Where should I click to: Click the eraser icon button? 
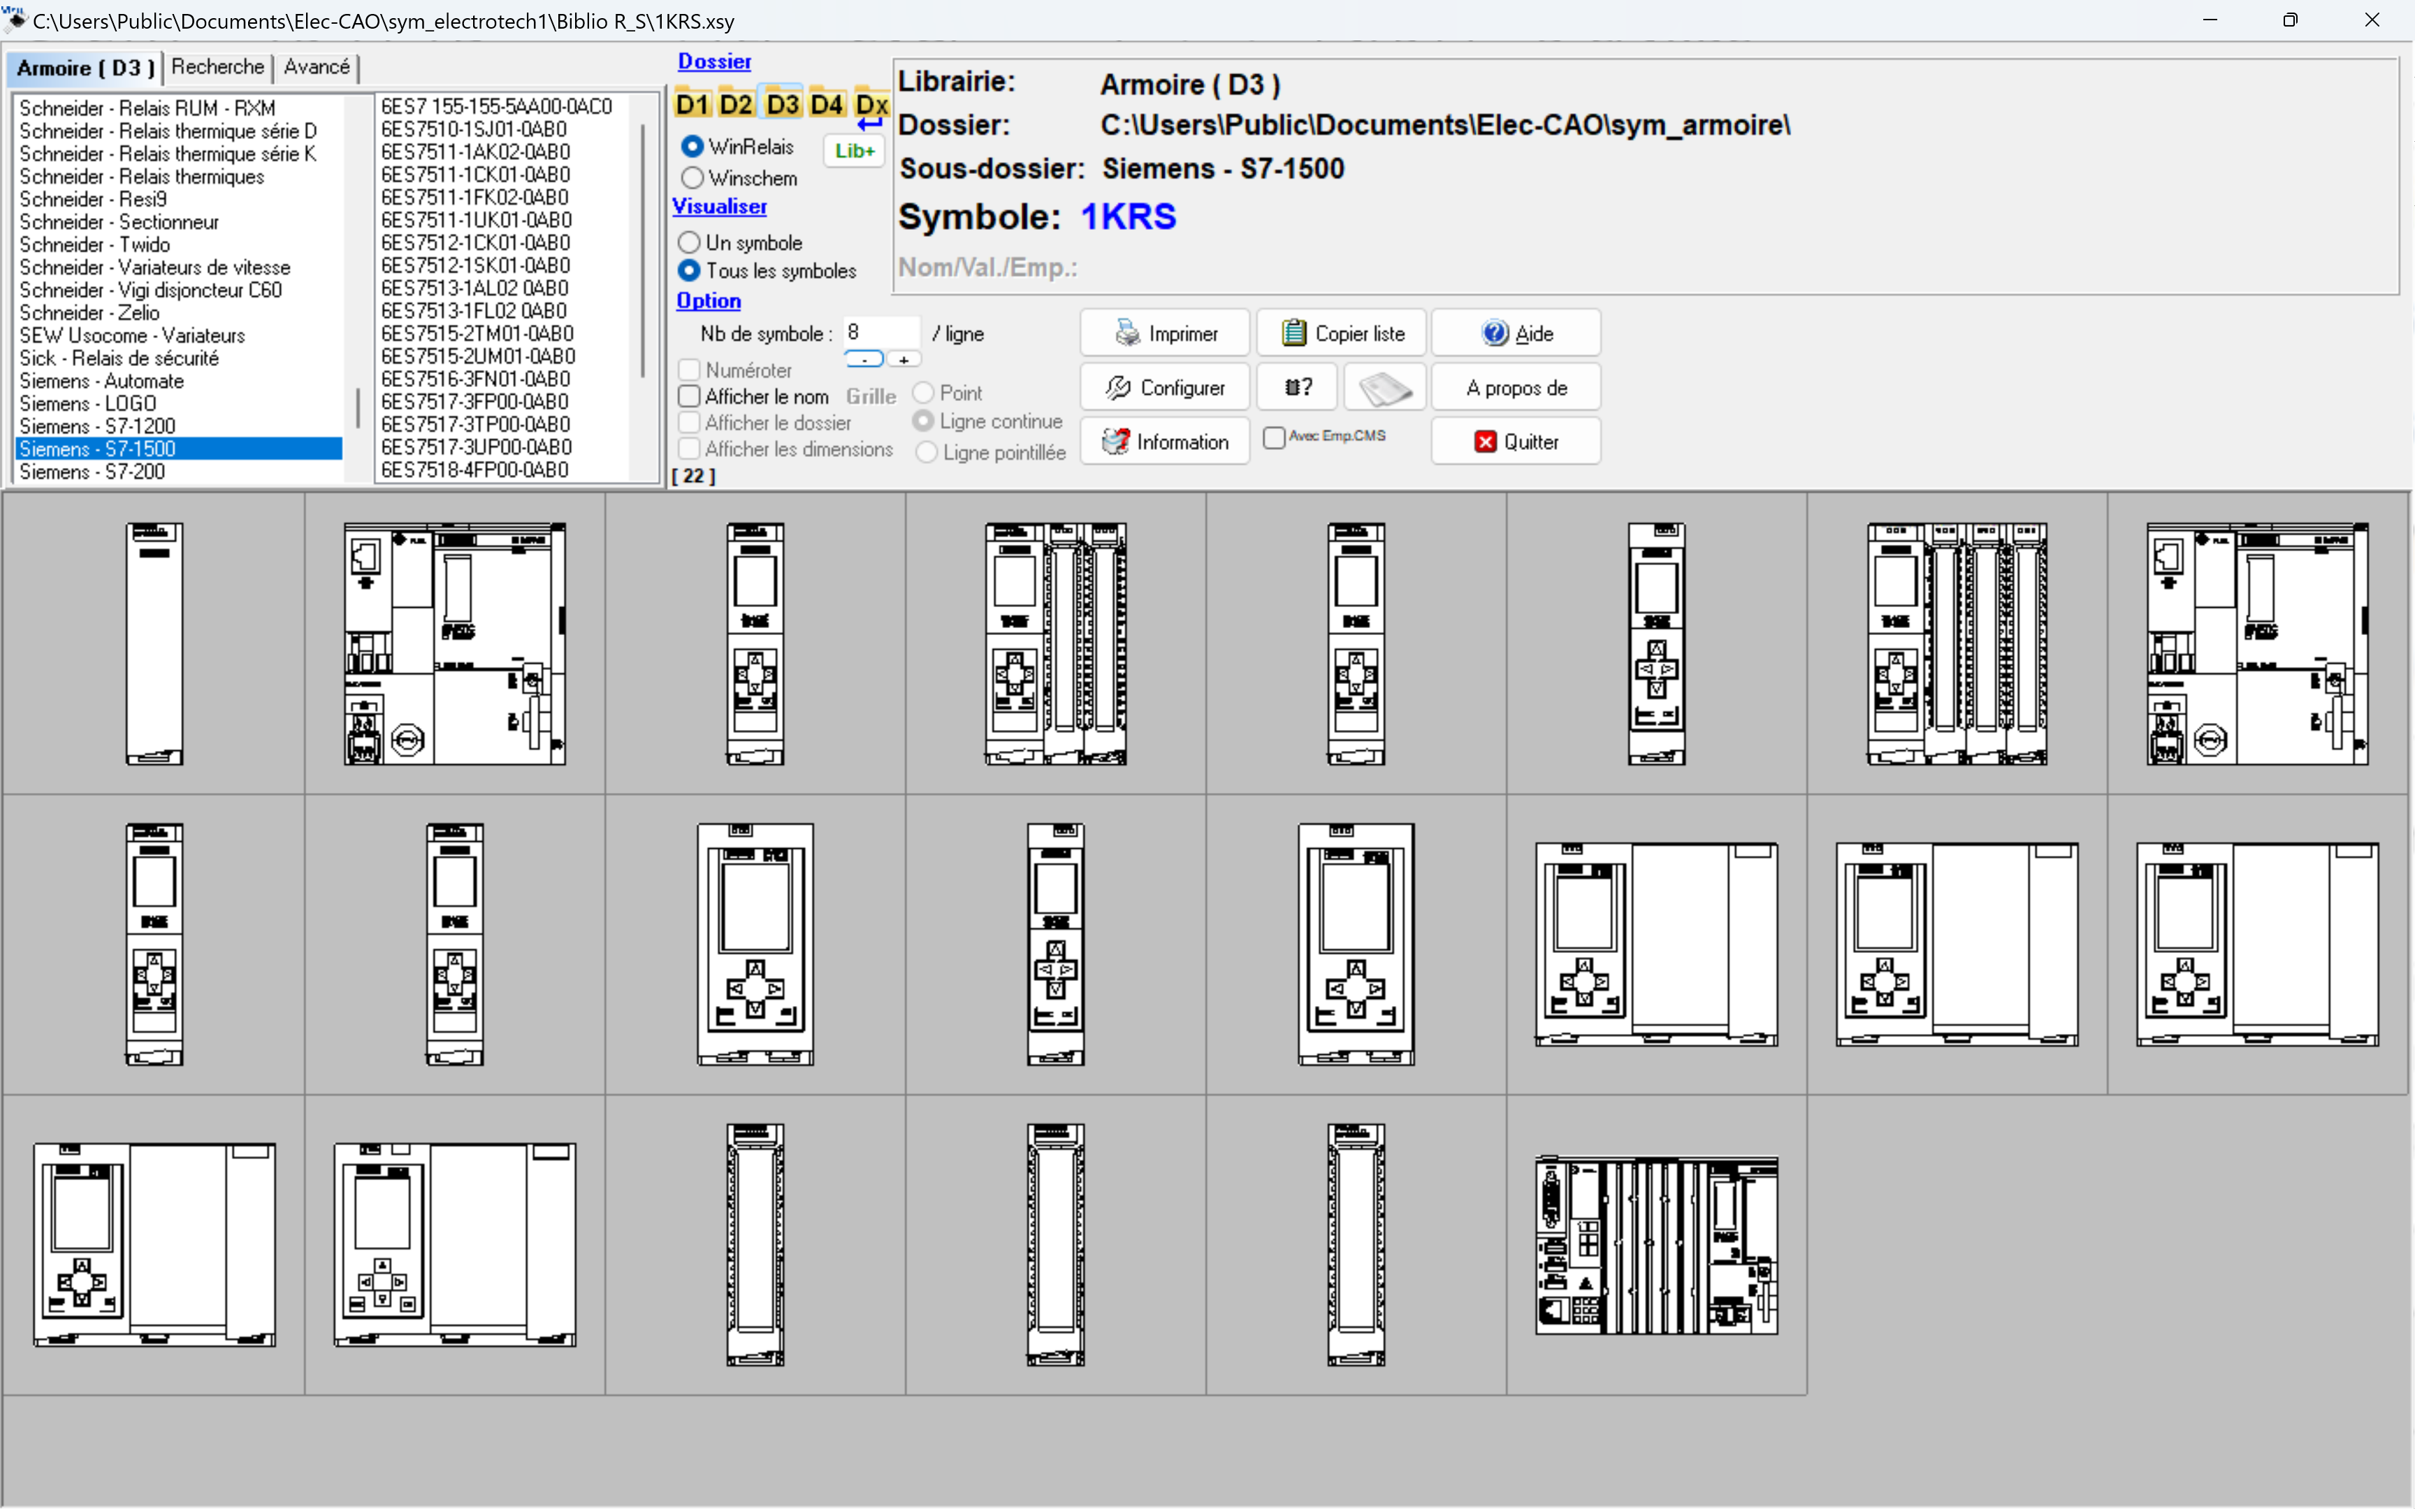point(1384,387)
